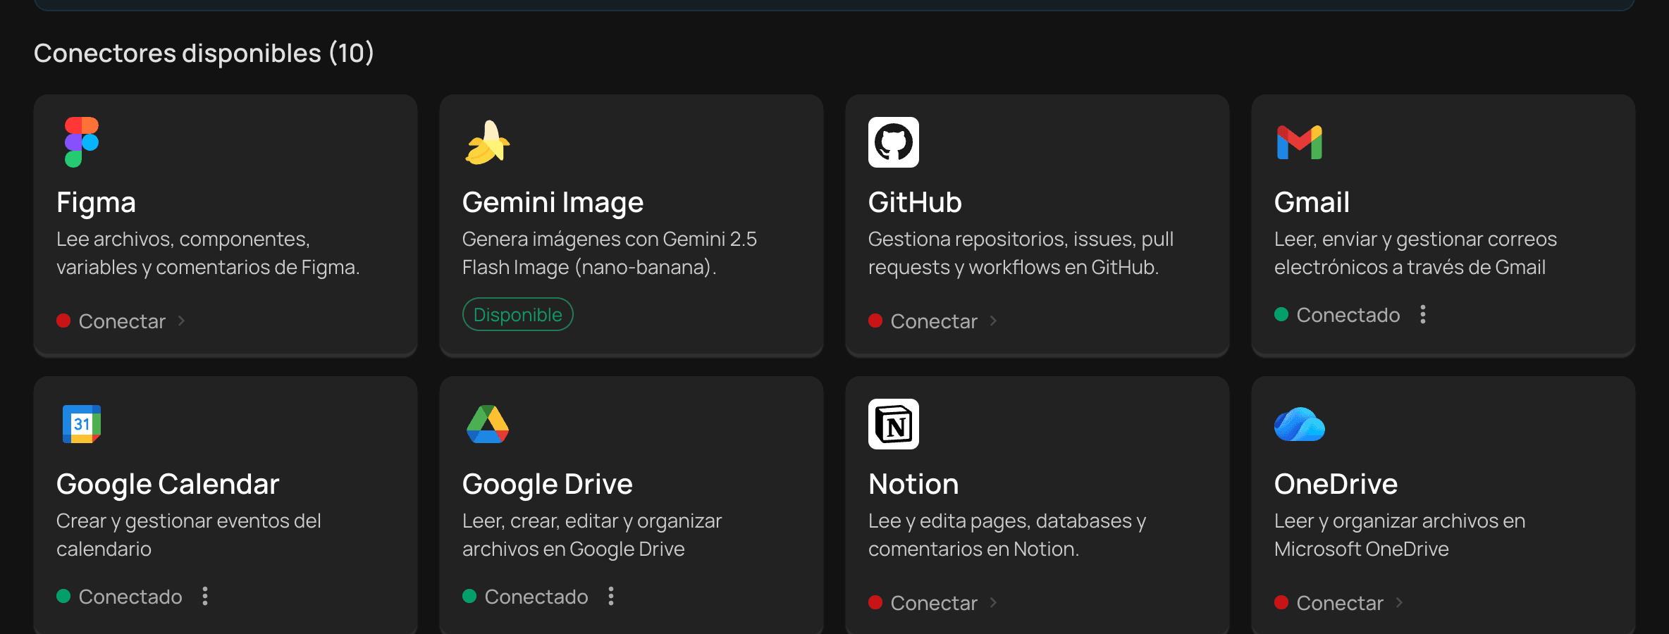
Task: Click description 'Leer, crear, editar y organizar'
Action: [x=592, y=521]
